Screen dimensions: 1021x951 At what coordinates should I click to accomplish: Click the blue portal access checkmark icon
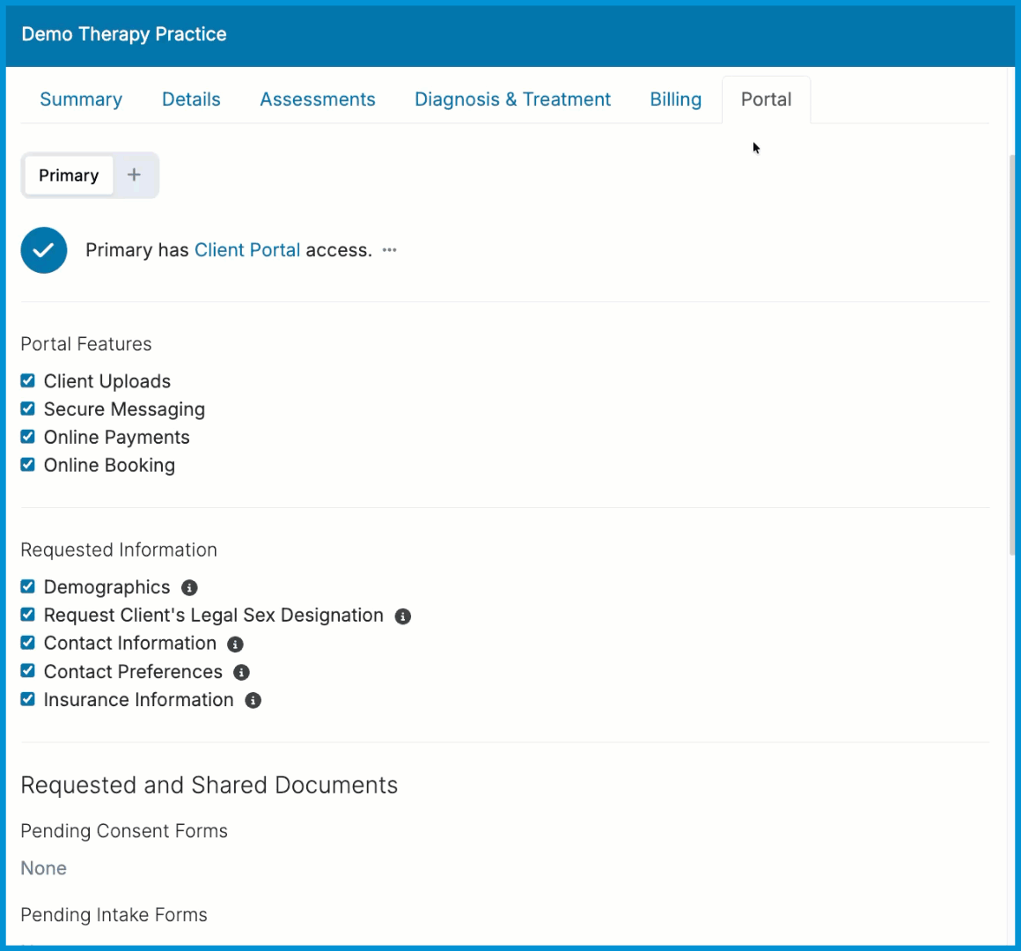[x=44, y=250]
